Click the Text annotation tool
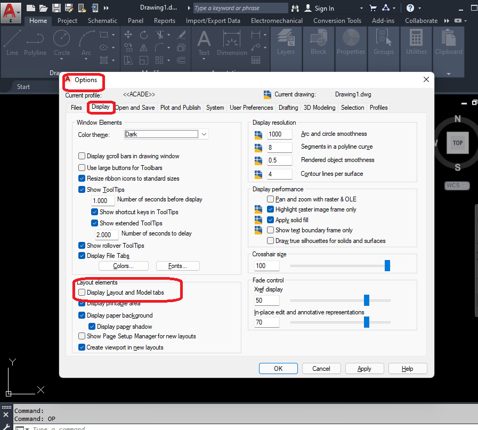The height and width of the screenshot is (430, 478). point(204,43)
